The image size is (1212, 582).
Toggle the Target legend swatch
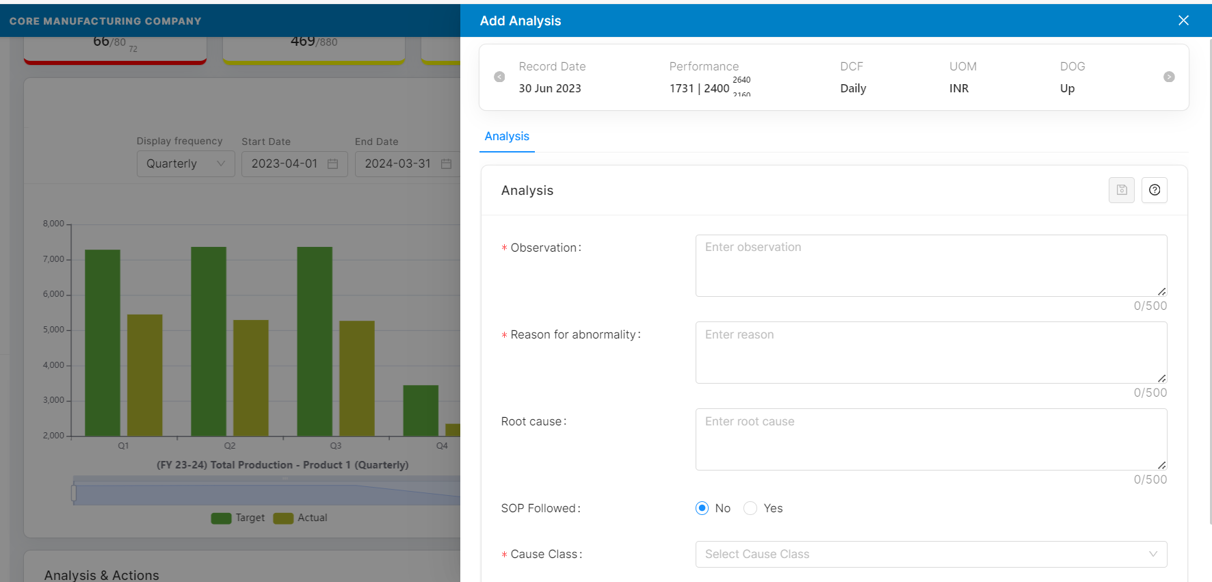(221, 518)
